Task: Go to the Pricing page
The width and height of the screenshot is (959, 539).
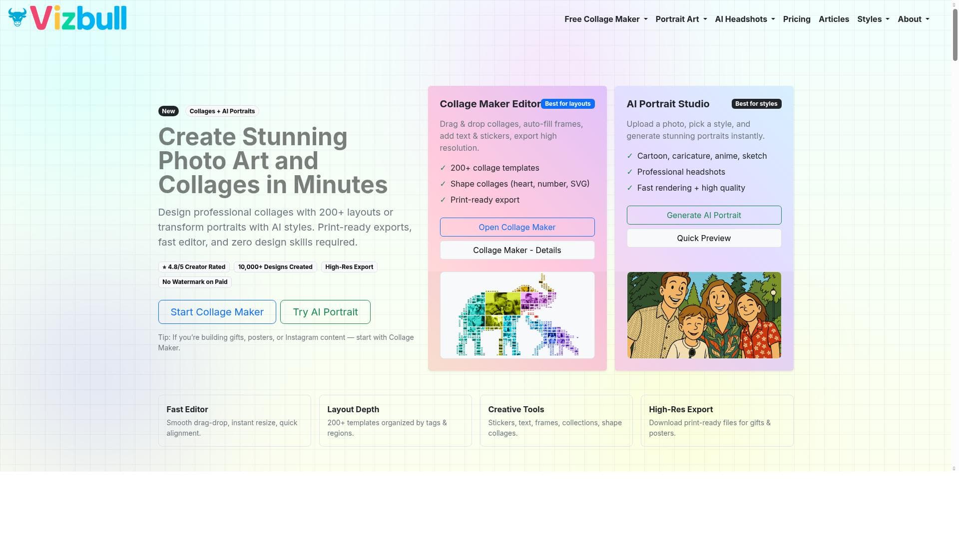Action: [x=796, y=19]
